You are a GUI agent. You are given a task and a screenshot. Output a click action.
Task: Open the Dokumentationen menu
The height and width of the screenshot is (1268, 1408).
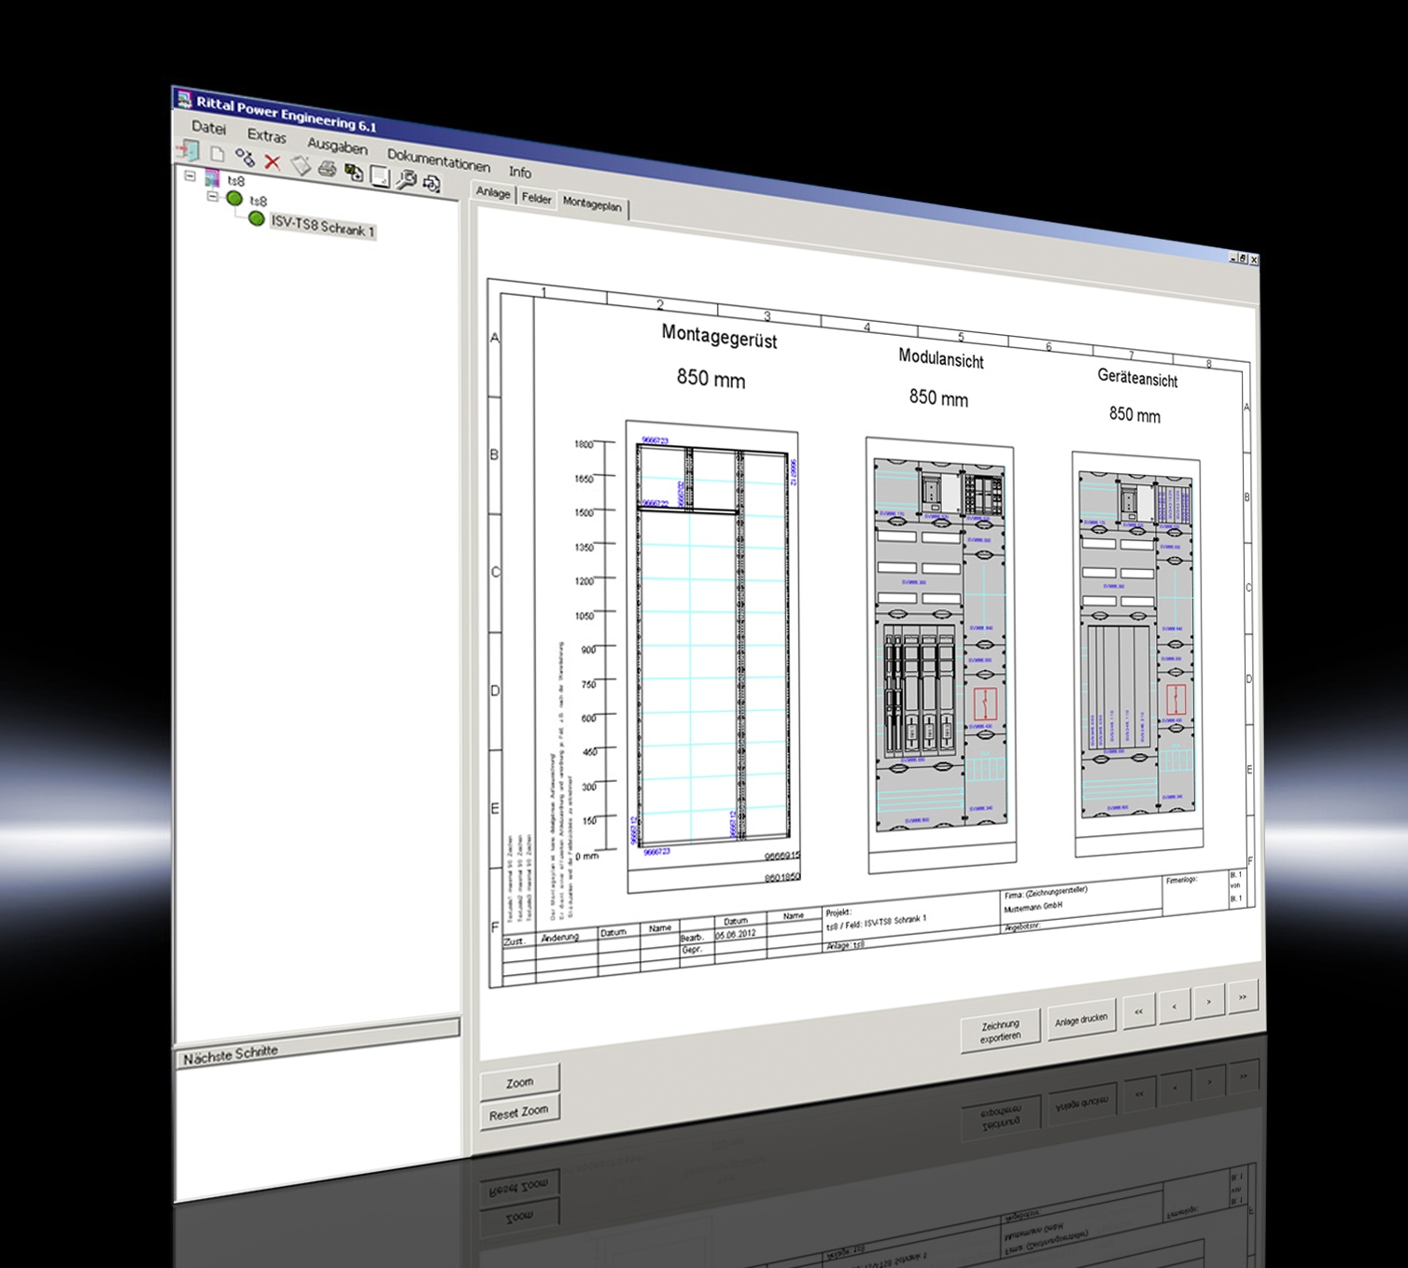point(438,160)
